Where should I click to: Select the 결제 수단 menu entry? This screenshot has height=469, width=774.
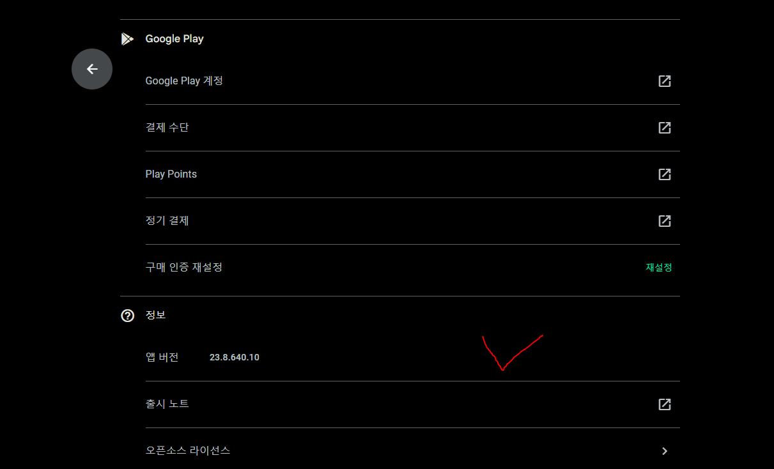413,128
